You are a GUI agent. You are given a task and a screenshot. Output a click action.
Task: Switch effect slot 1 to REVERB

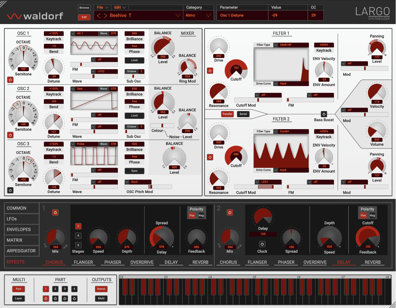[x=201, y=263]
